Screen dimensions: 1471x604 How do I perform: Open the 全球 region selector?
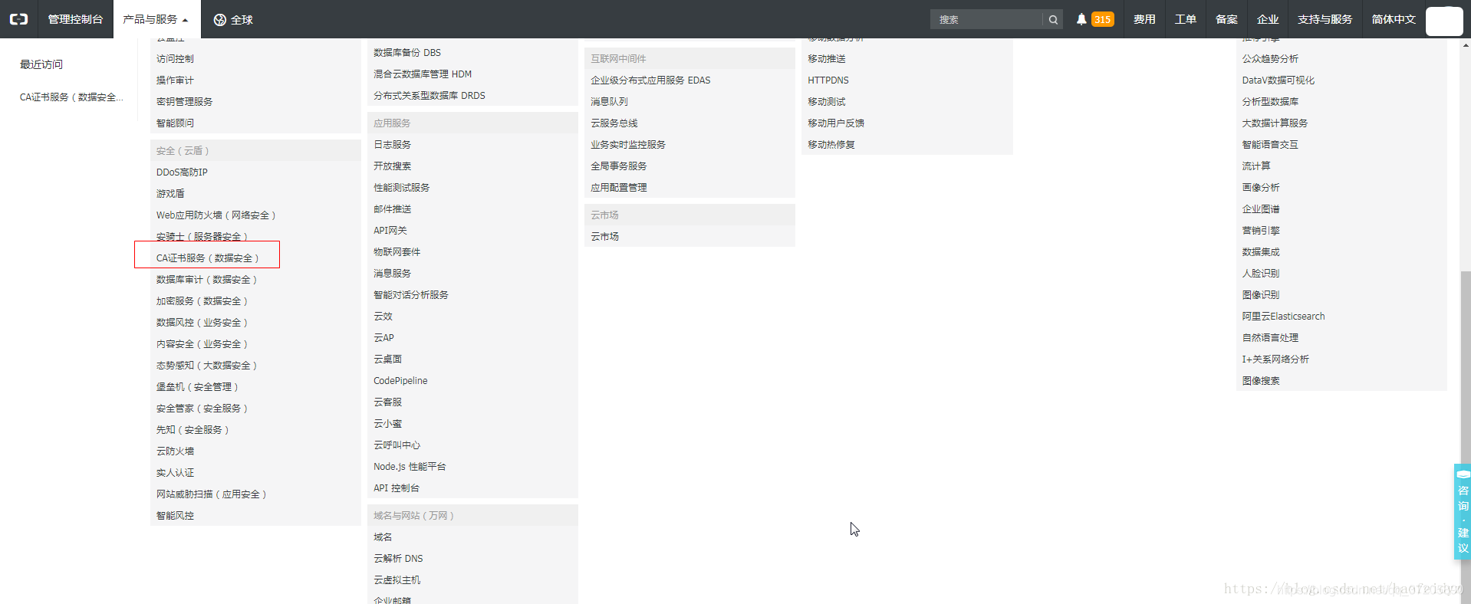click(x=233, y=20)
